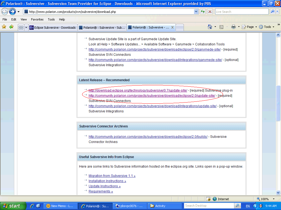Expand the command bar overflow chevron
281x210 pixels.
click(x=279, y=24)
